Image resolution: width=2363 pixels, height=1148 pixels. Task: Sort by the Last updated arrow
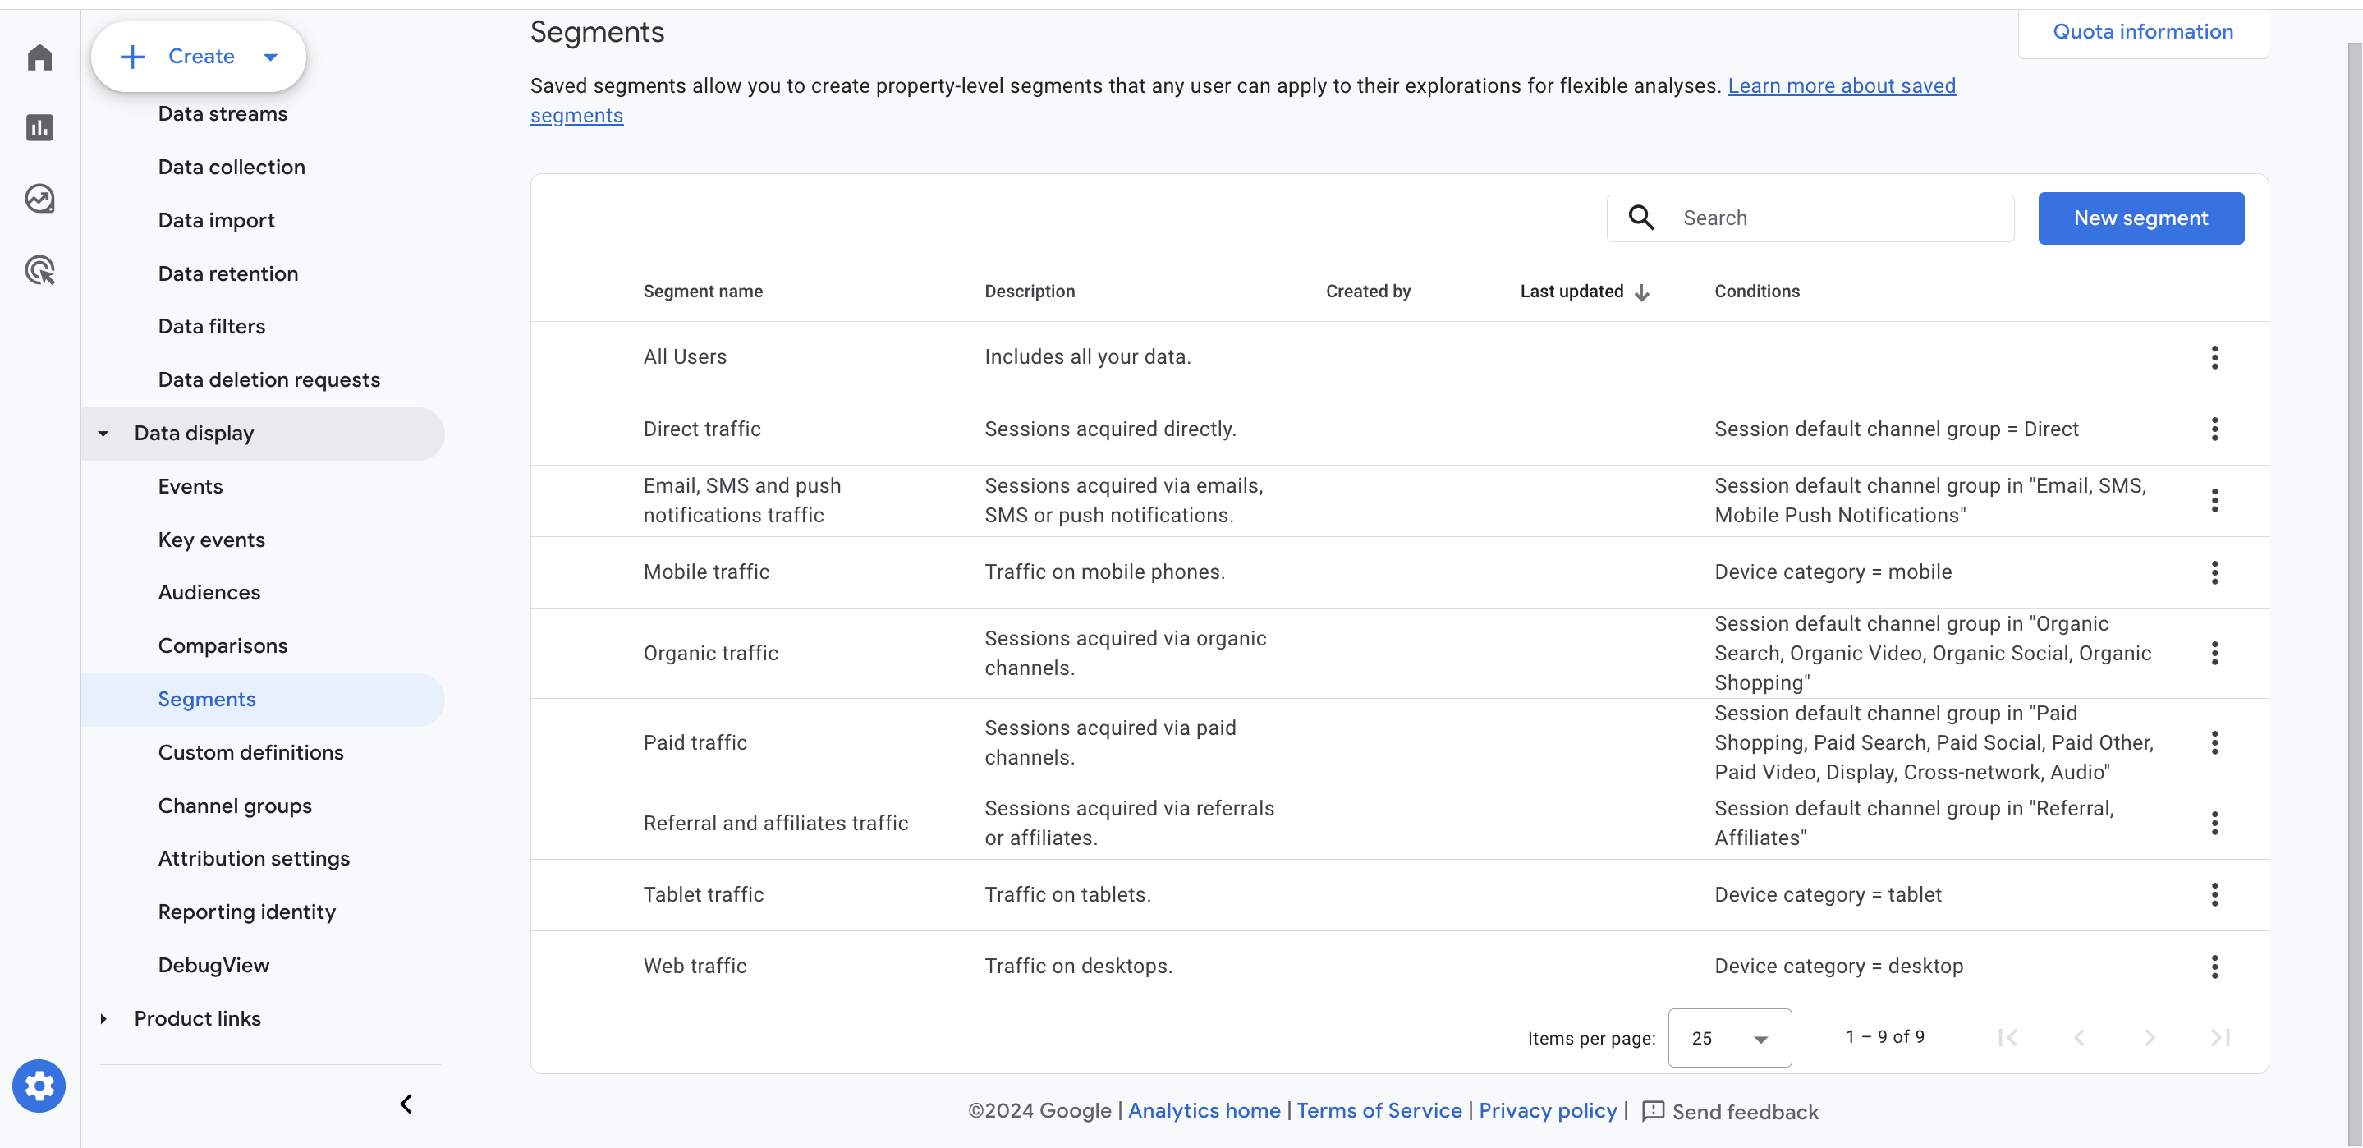point(1642,292)
